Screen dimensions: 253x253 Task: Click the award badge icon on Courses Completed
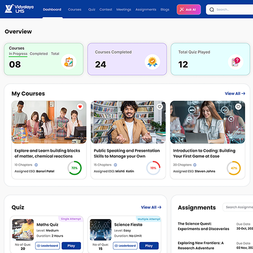click(152, 62)
